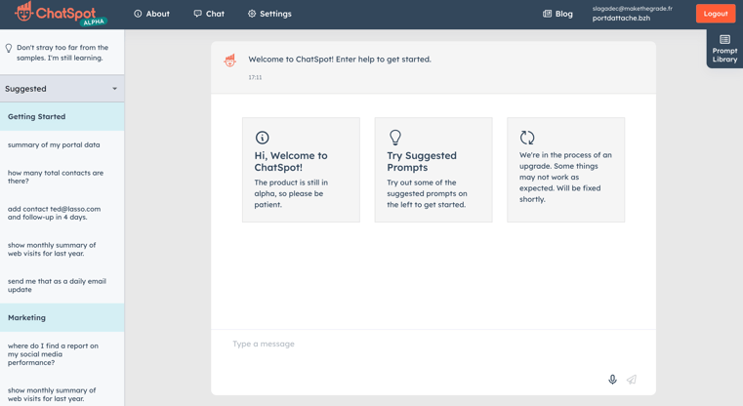Select the Getting Started section header

point(62,116)
